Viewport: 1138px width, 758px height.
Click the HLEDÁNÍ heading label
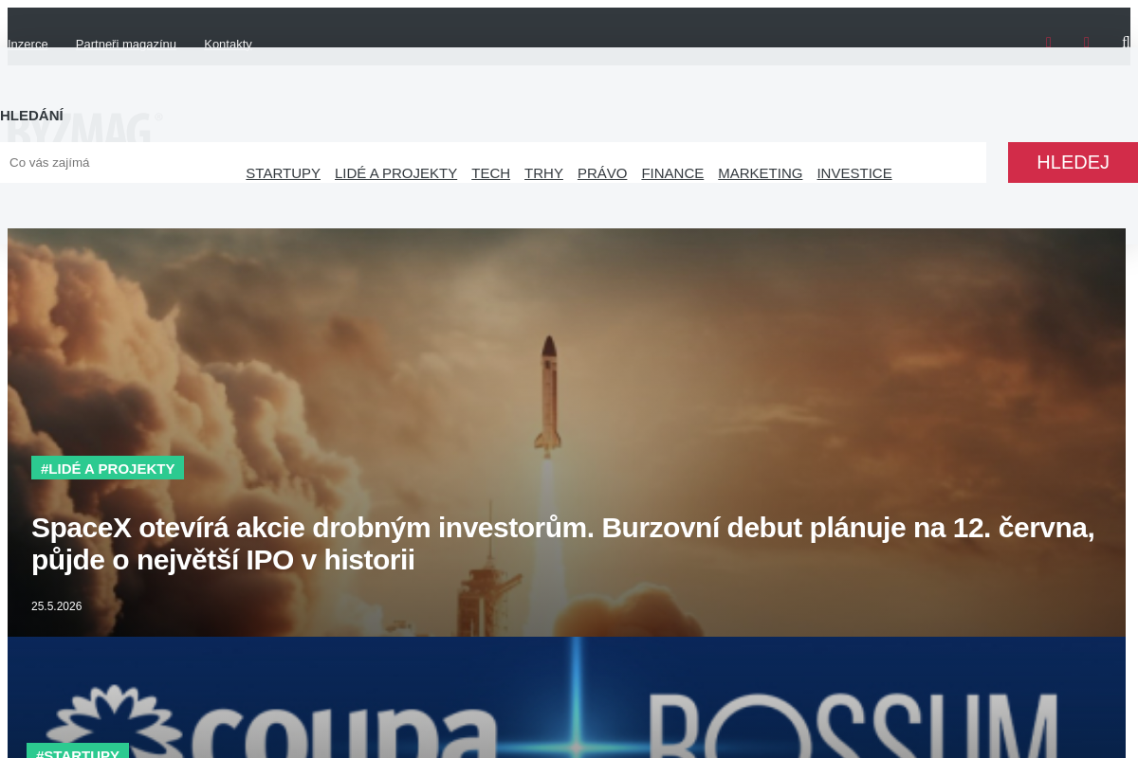31,116
